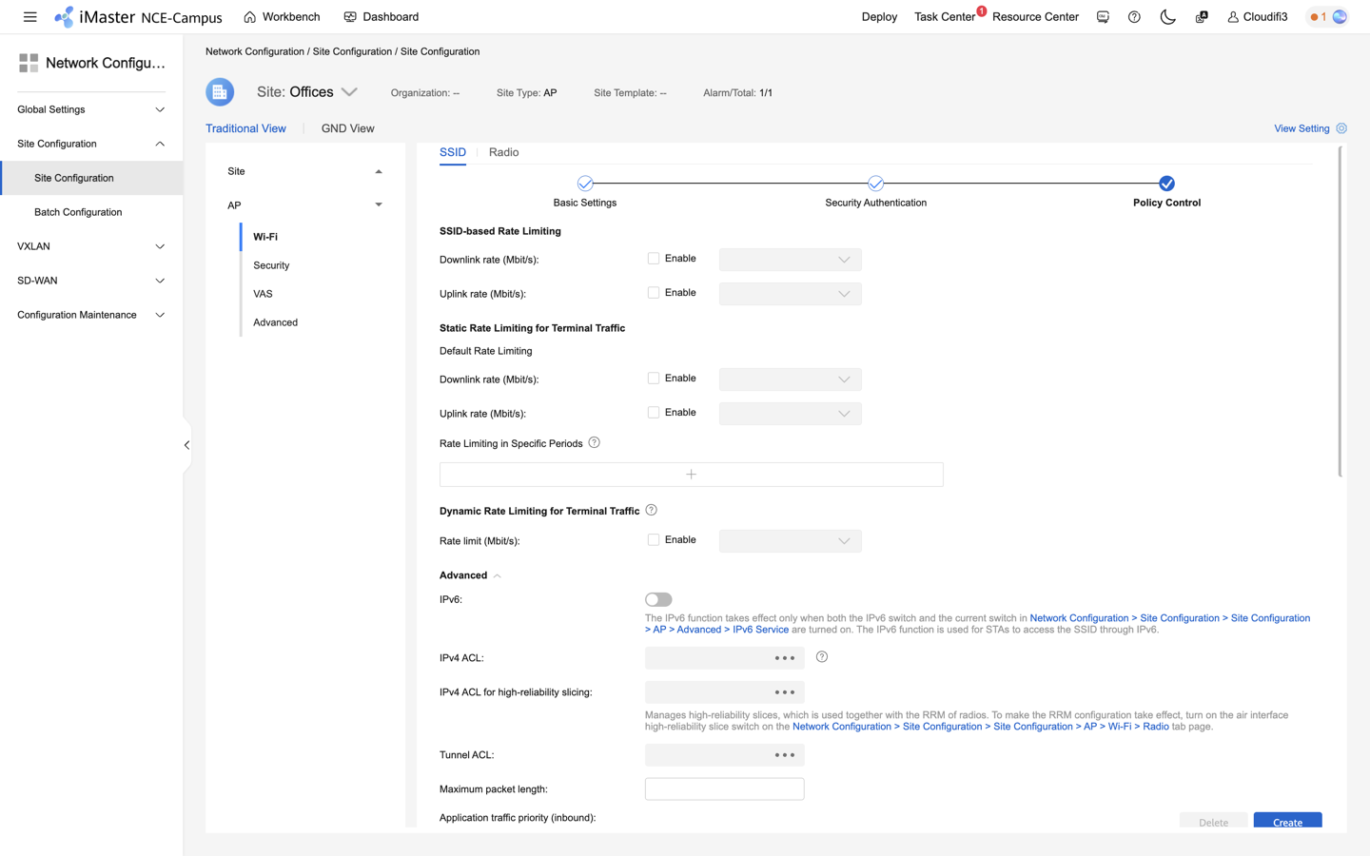
Task: Open the language translation icon
Action: point(1201,16)
